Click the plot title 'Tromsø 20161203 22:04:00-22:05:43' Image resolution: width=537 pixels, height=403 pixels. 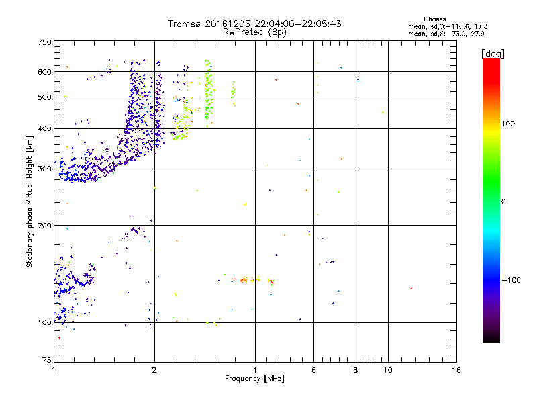[x=254, y=24]
